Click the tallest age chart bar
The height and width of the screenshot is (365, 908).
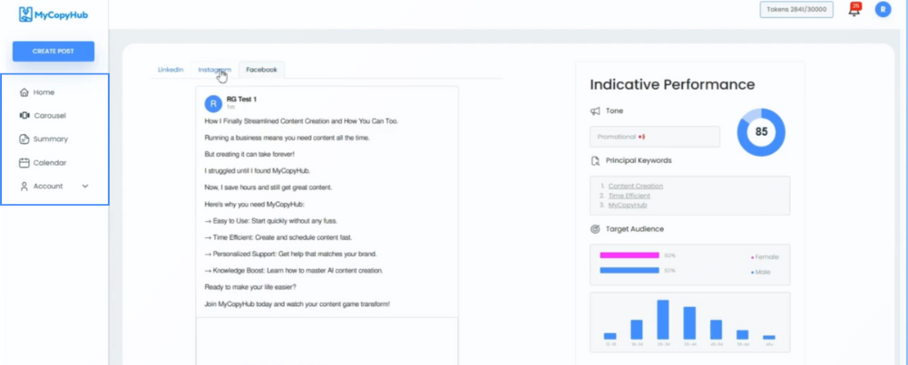coord(663,320)
